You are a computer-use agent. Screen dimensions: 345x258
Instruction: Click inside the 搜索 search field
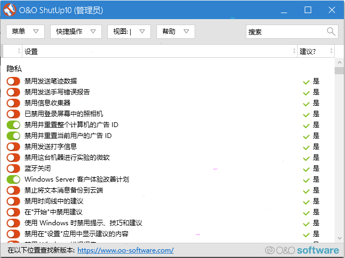click(x=286, y=32)
